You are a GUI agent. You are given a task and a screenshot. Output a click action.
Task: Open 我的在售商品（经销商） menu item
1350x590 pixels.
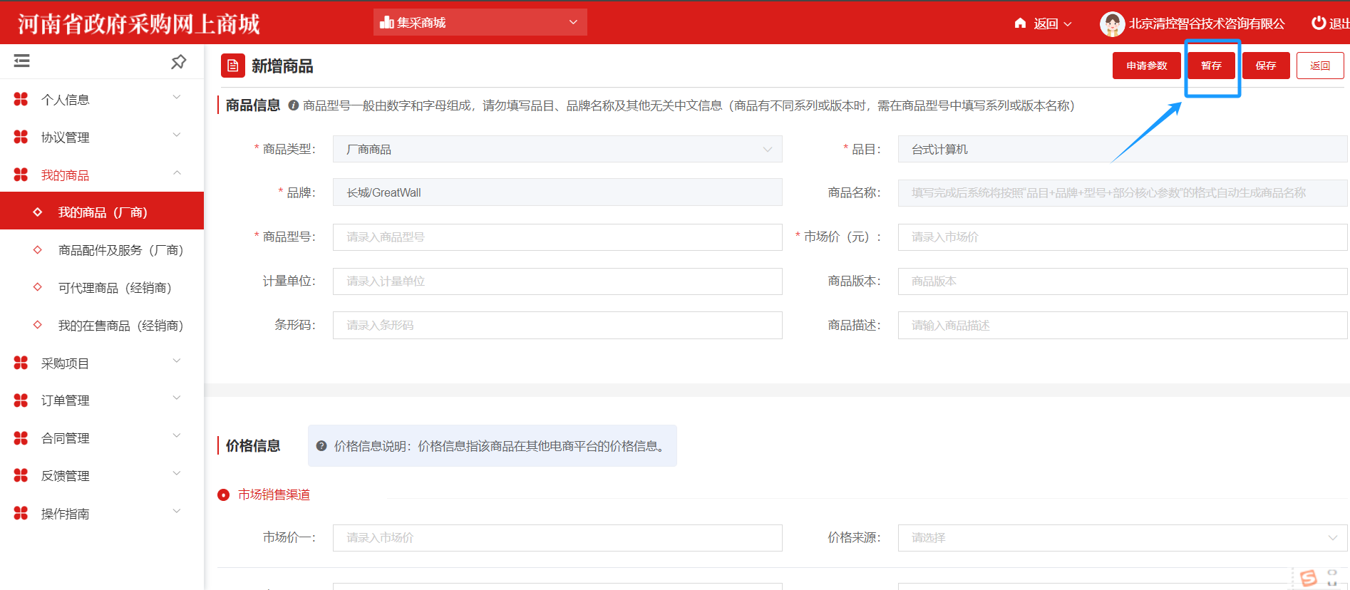102,326
